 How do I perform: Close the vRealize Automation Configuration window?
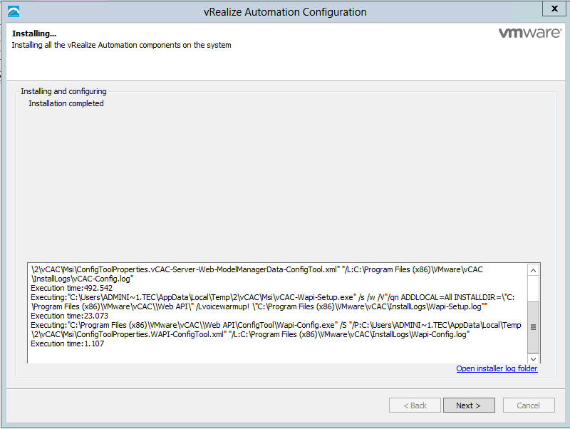[x=554, y=9]
